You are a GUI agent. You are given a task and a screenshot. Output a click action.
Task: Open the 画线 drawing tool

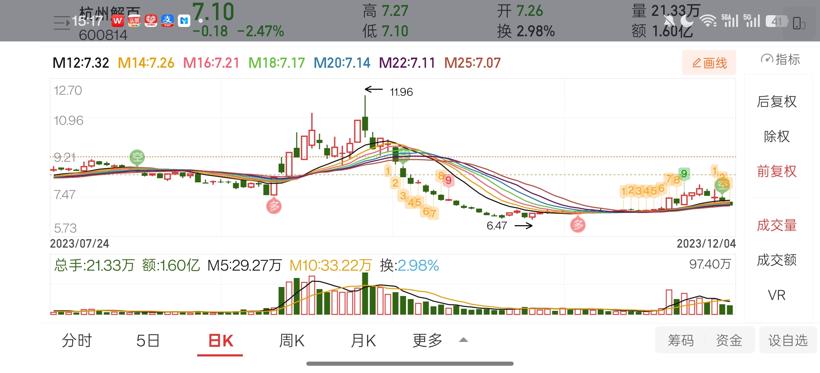(x=709, y=63)
